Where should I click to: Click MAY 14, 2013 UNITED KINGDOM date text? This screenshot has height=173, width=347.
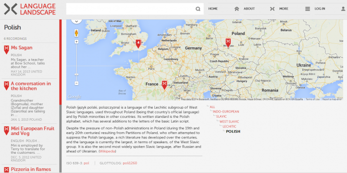[x=26, y=73]
